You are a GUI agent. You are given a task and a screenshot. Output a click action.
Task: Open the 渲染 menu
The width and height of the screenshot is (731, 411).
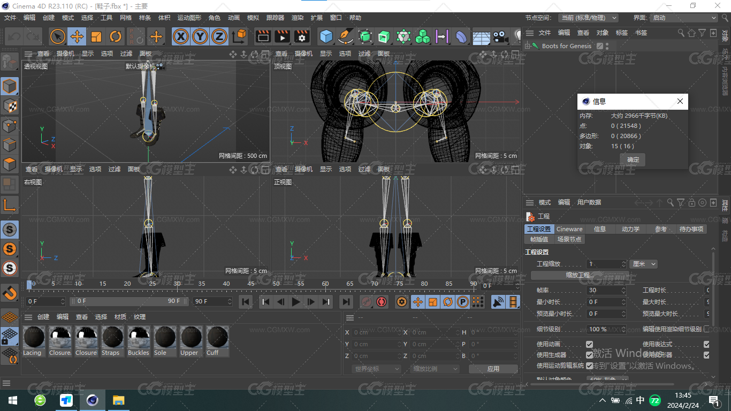click(298, 18)
